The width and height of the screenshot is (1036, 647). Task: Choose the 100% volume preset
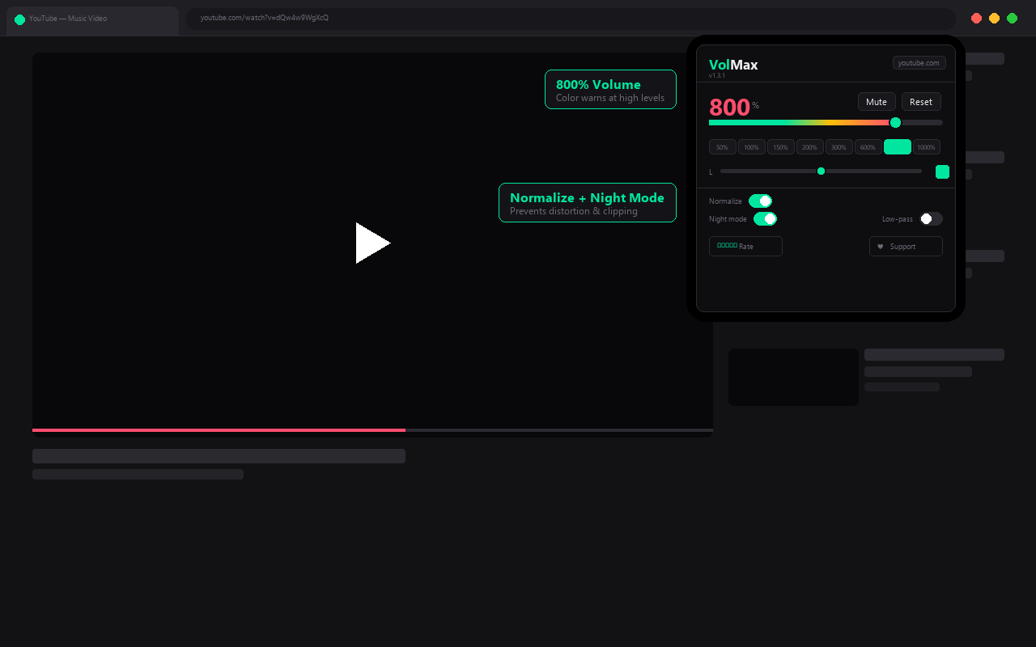click(x=752, y=147)
